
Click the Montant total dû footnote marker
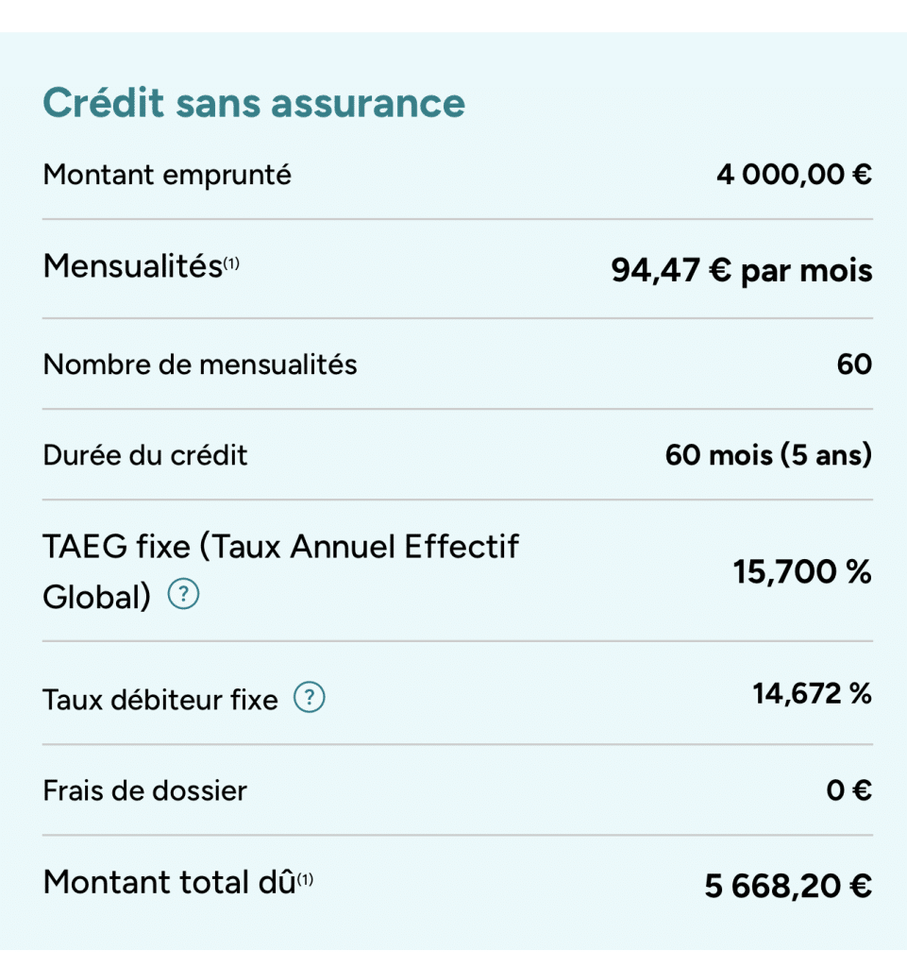pyautogui.click(x=305, y=879)
